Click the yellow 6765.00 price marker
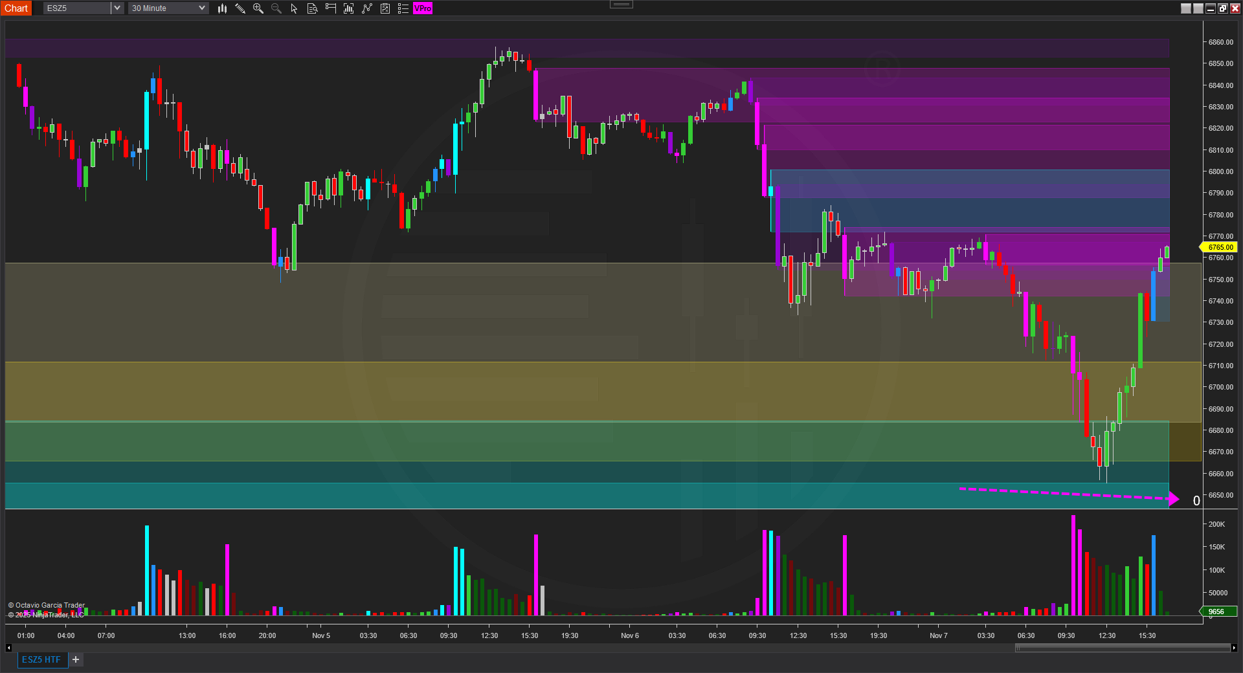 (1220, 247)
